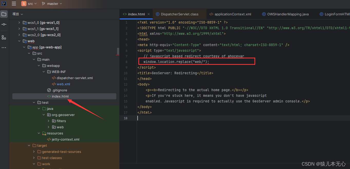Open the src project dropdown
The height and width of the screenshot is (169, 350).
[29, 4]
